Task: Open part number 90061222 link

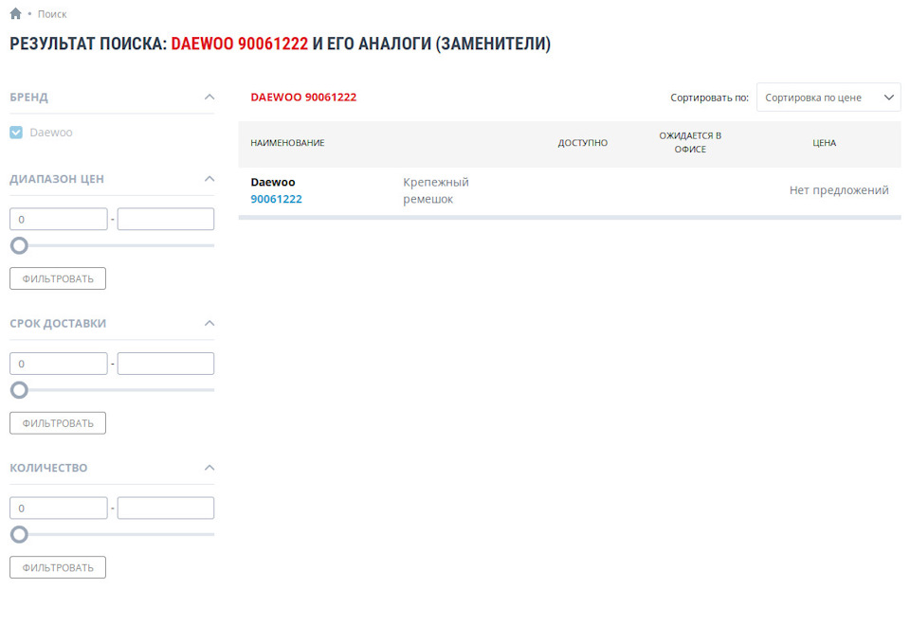Action: coord(276,199)
